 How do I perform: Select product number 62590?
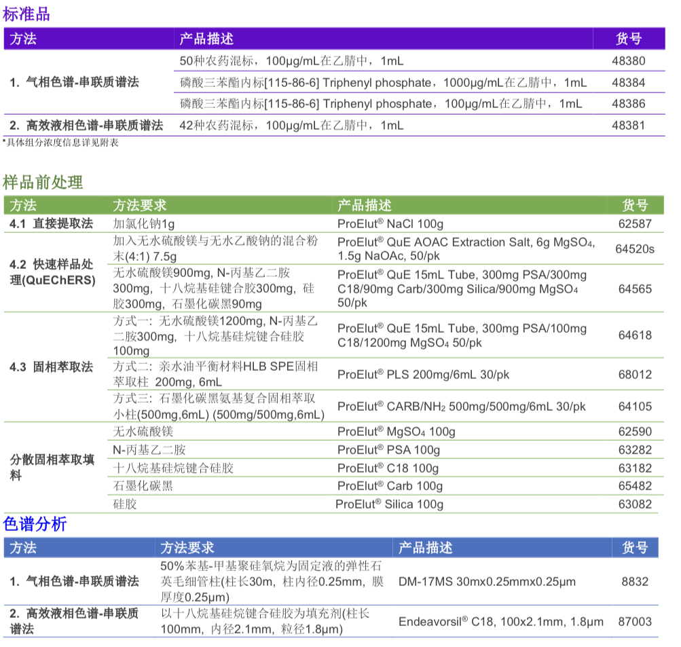click(635, 432)
